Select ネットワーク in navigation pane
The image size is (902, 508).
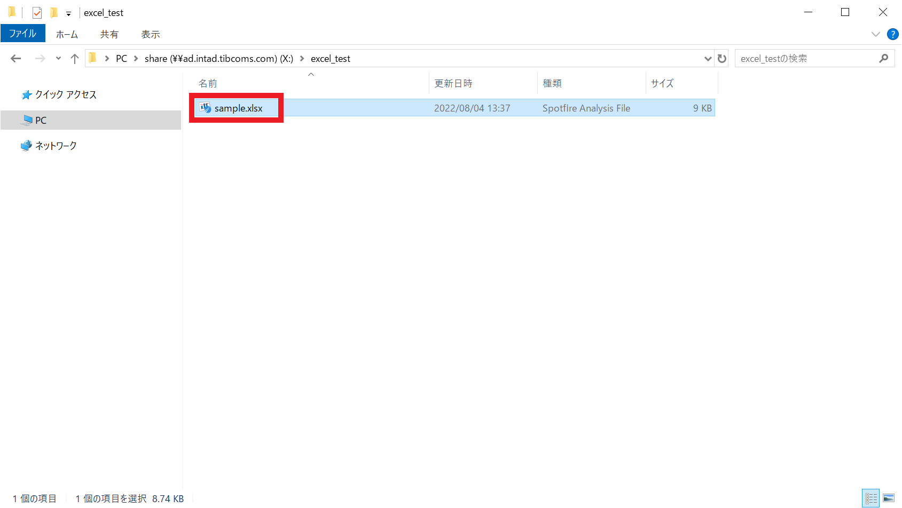tap(56, 146)
